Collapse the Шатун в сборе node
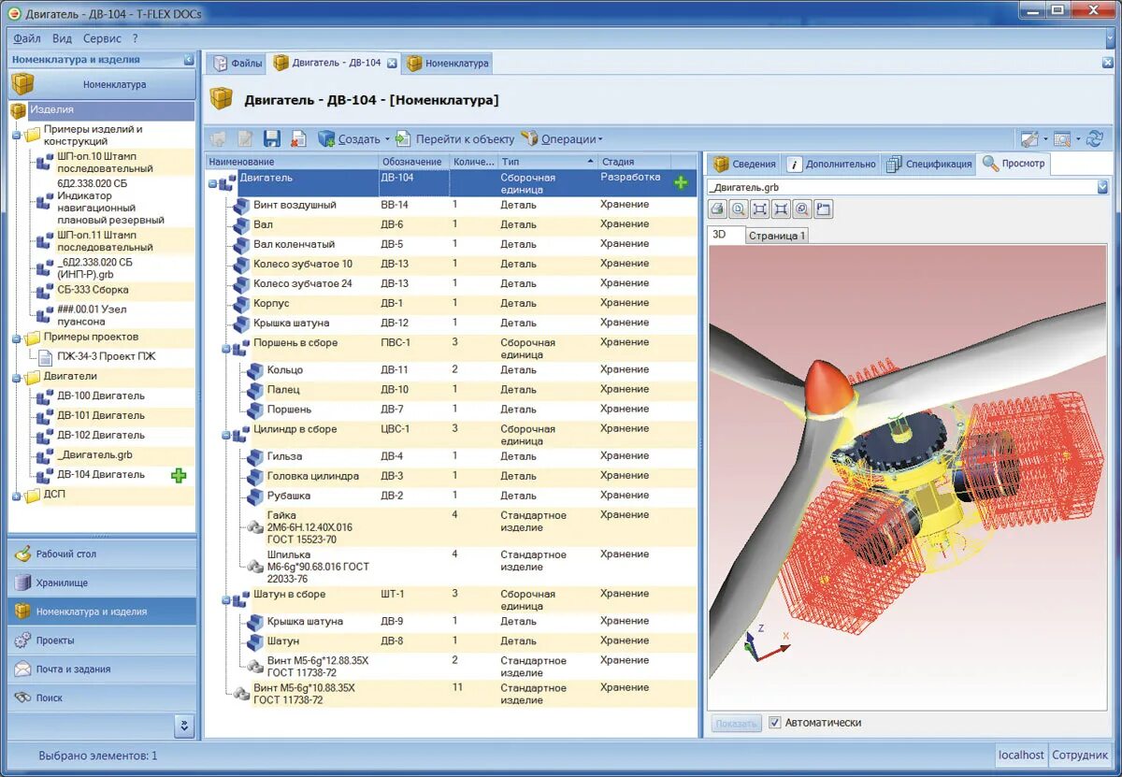 (225, 599)
